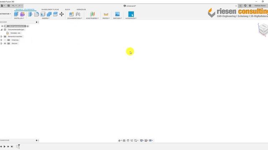Image resolution: width=268 pixels, height=150 pixels.
Task: Open the File menu dropdown
Action: (3, 5)
